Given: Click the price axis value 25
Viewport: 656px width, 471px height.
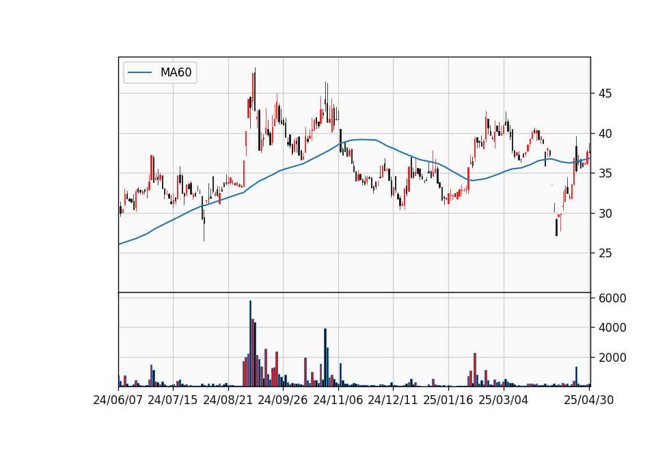Looking at the screenshot, I should [605, 253].
